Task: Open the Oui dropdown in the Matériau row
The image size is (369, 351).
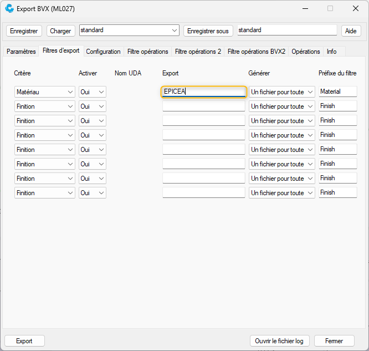Action: click(x=92, y=92)
